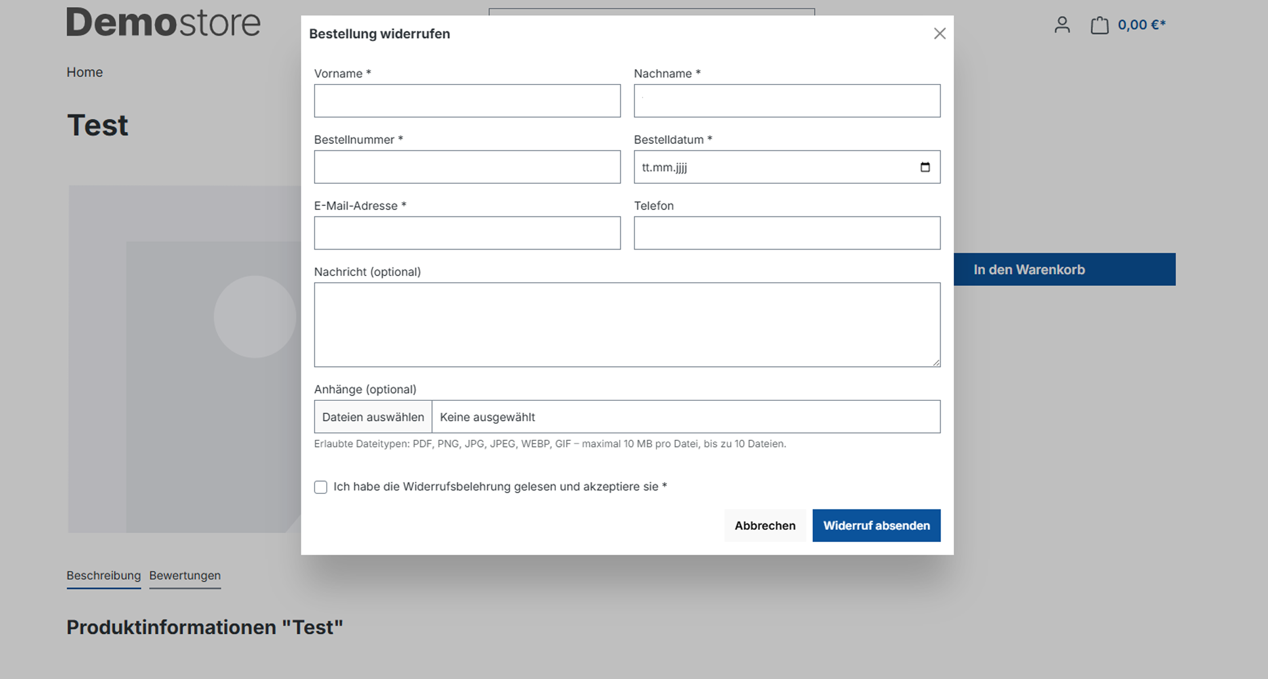Screen dimensions: 1268x679
Task: Focus the Bestellnummer field
Action: 467,167
